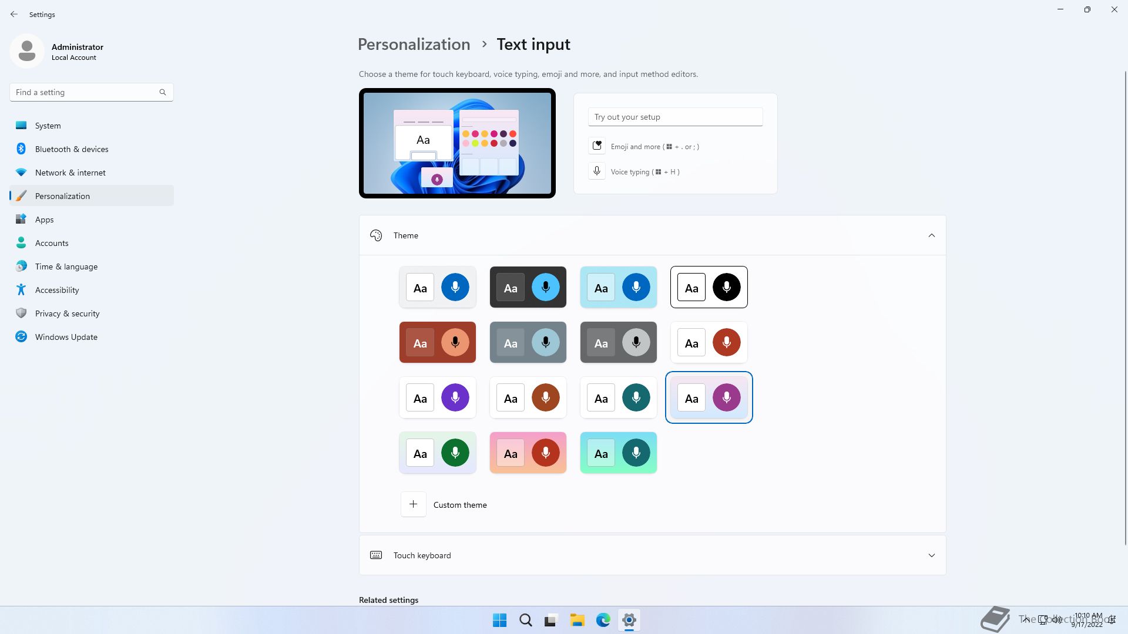Image resolution: width=1128 pixels, height=634 pixels.
Task: Click the Personalization breadcrumb link
Action: point(414,45)
